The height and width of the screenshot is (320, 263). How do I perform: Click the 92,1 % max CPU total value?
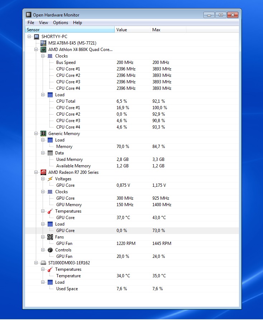(x=159, y=101)
